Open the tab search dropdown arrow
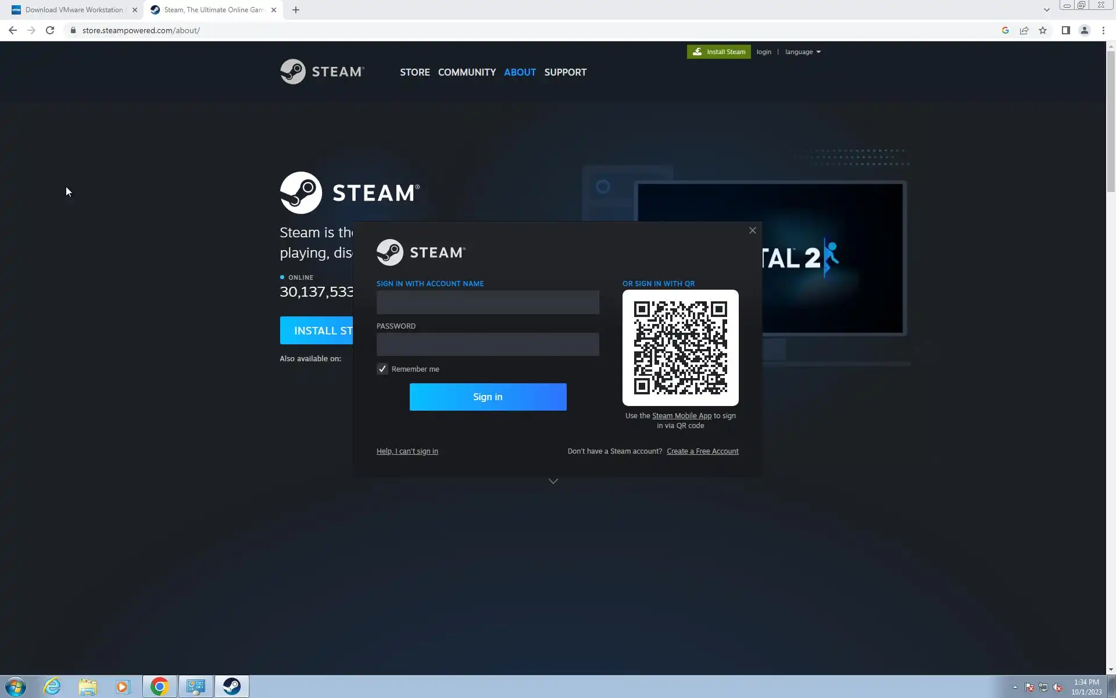Viewport: 1116px width, 698px height. (1046, 10)
